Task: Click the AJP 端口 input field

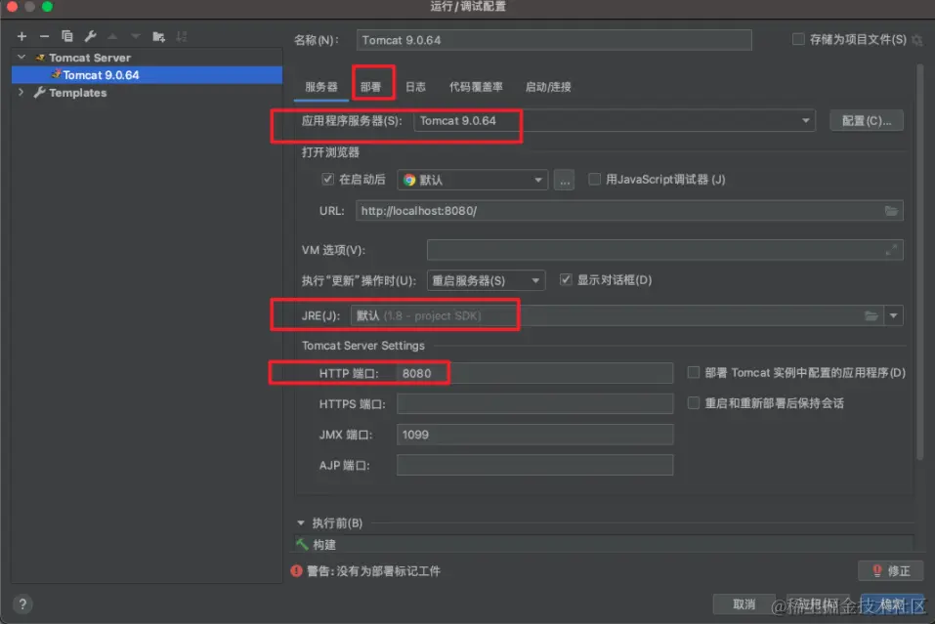Action: tap(534, 465)
